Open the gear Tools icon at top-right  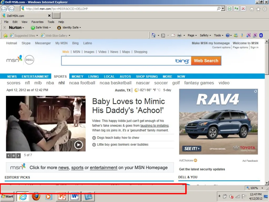pyautogui.click(x=265, y=9)
